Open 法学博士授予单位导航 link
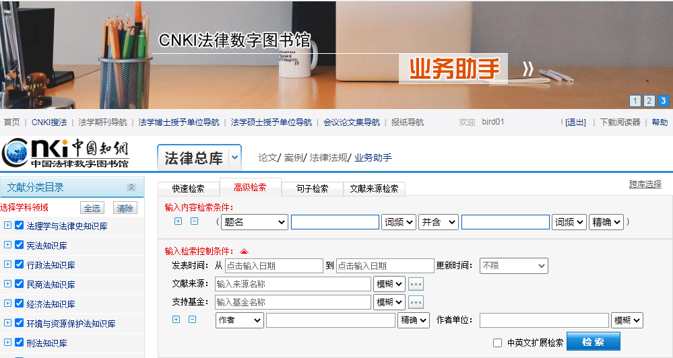The image size is (673, 358). click(x=179, y=122)
